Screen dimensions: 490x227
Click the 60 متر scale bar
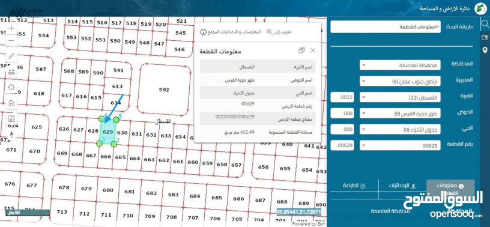click(x=28, y=213)
